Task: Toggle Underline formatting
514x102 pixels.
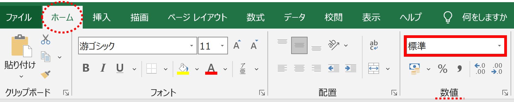Action: 120,68
